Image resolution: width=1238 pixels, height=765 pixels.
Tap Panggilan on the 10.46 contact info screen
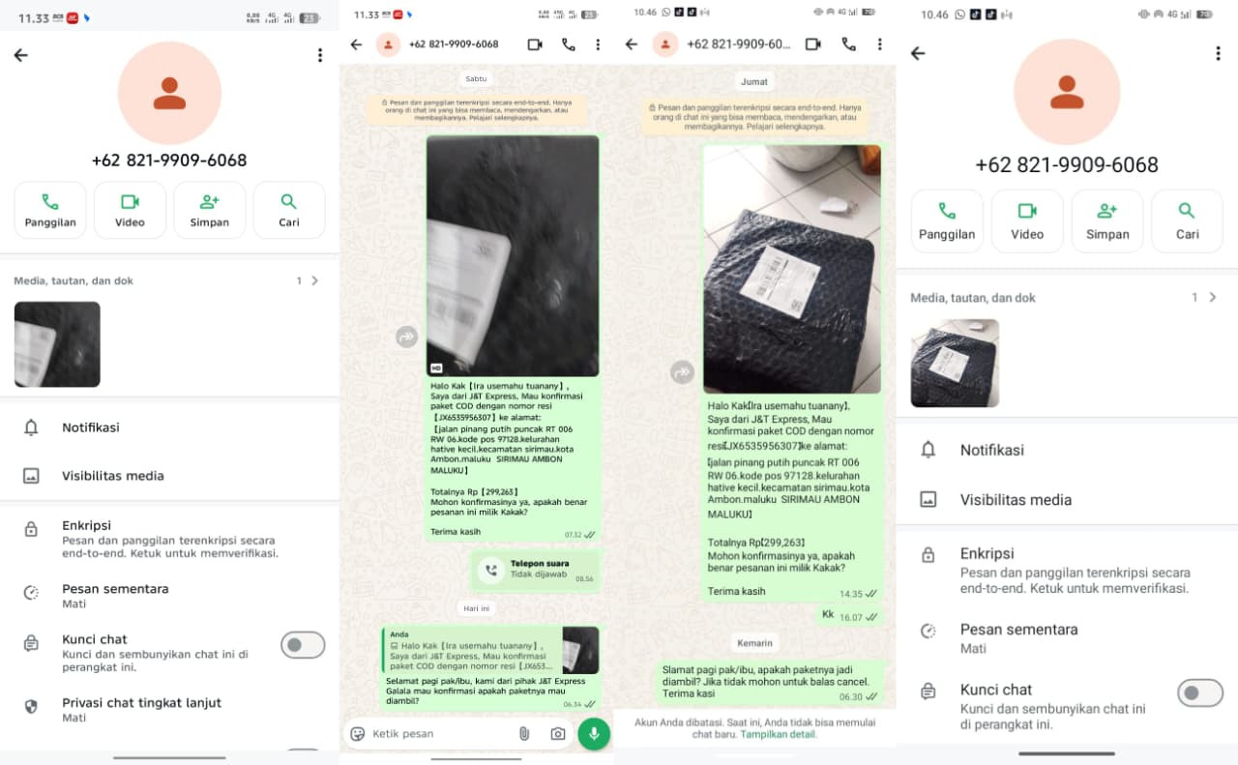[947, 221]
